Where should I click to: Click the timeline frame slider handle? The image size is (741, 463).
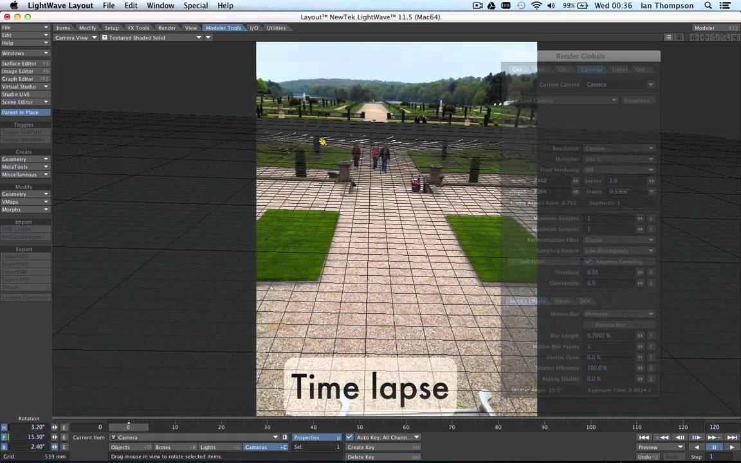tap(129, 427)
